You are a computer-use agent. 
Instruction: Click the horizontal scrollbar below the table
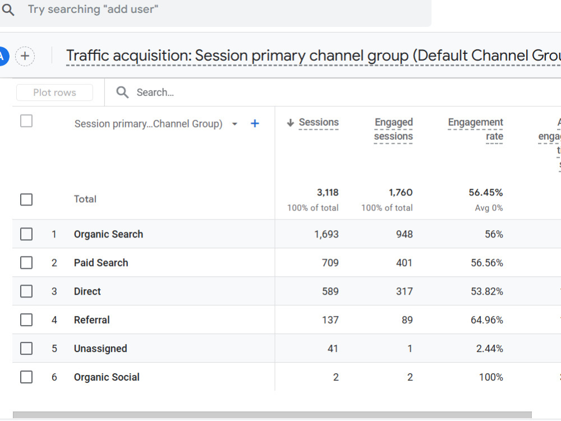tap(272, 415)
